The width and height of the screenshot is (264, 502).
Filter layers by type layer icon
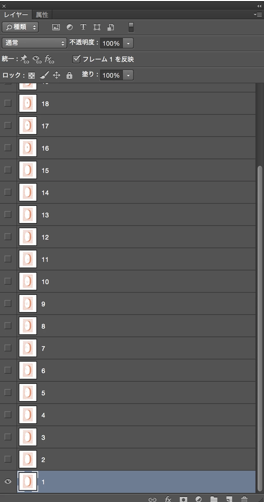point(83,27)
